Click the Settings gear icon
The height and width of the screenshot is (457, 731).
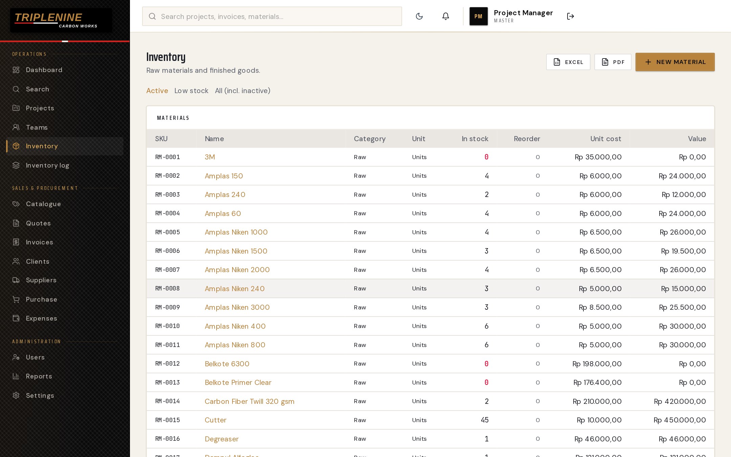16,395
